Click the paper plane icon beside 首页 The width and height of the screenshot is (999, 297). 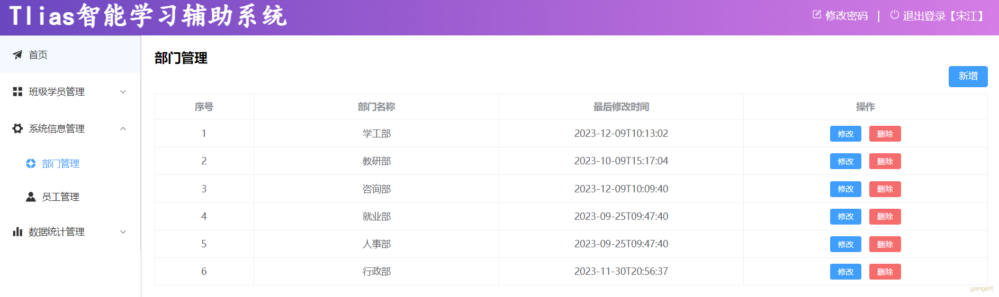tap(17, 54)
